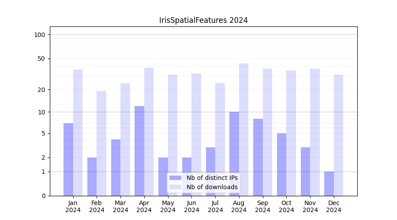Click the chart title IrisSpatialFeatures 2024

click(203, 20)
